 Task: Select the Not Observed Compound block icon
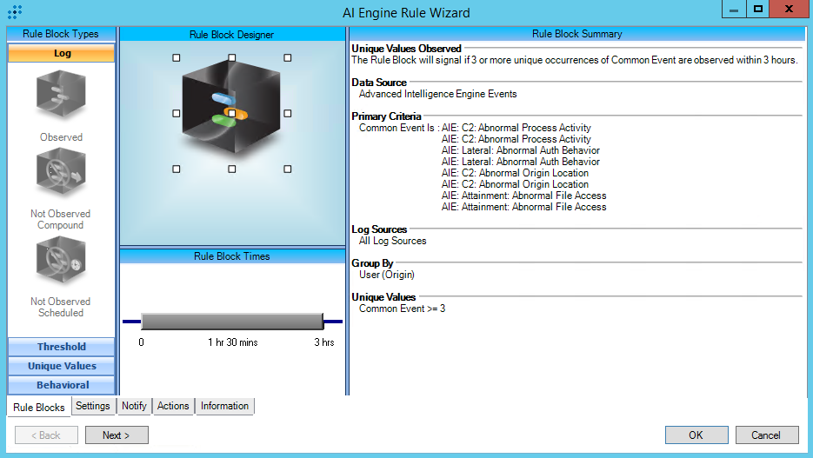(61, 175)
